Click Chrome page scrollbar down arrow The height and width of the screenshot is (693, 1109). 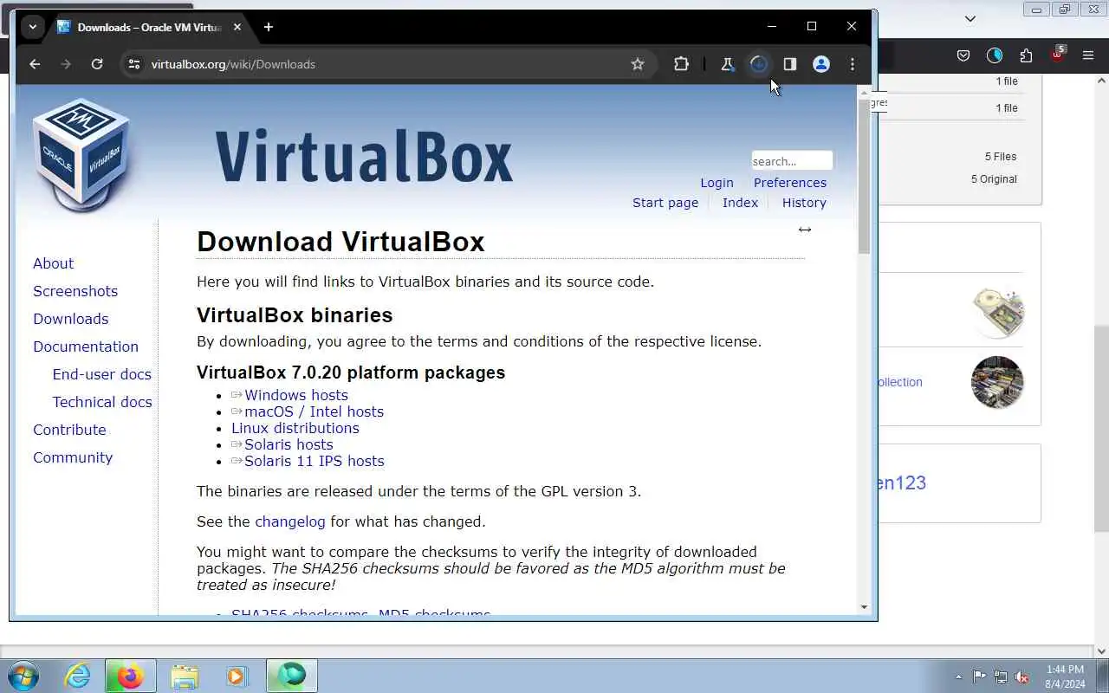[x=864, y=607]
